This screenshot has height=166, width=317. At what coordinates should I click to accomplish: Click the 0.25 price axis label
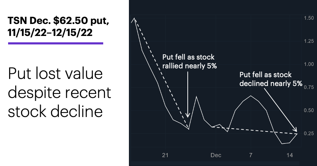pyautogui.click(x=309, y=134)
